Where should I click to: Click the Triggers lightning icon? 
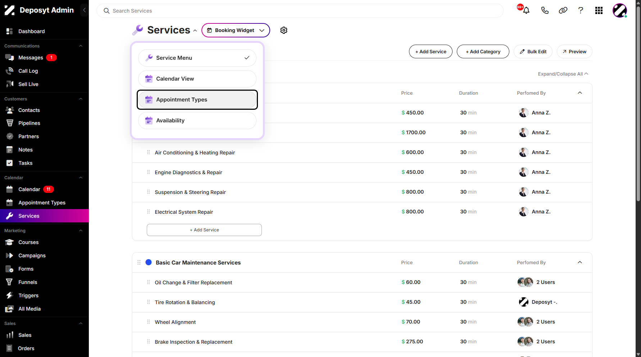click(x=10, y=295)
